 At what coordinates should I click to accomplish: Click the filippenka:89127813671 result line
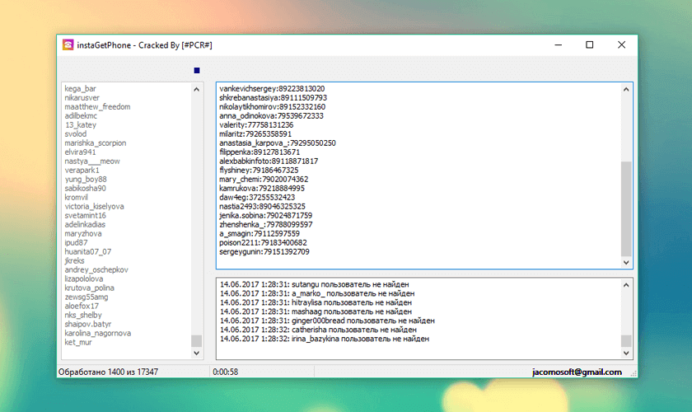[259, 152]
